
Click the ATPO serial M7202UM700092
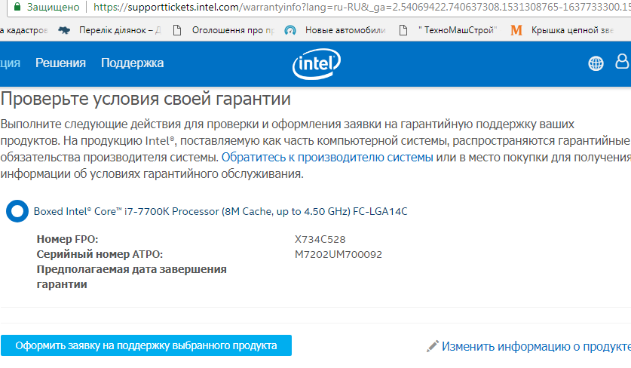[x=338, y=254]
